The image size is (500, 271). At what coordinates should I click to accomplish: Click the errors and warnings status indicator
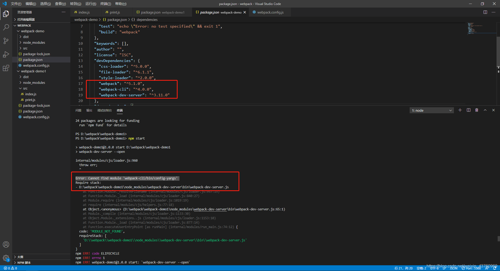point(10,268)
